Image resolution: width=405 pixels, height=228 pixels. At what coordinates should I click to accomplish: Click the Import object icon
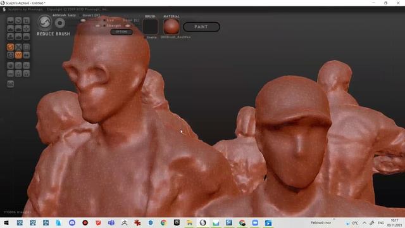pyautogui.click(x=27, y=65)
